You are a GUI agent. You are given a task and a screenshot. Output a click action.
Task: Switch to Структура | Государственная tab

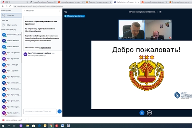98,2
